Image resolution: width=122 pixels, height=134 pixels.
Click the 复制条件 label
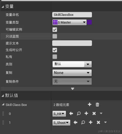(x=12, y=81)
